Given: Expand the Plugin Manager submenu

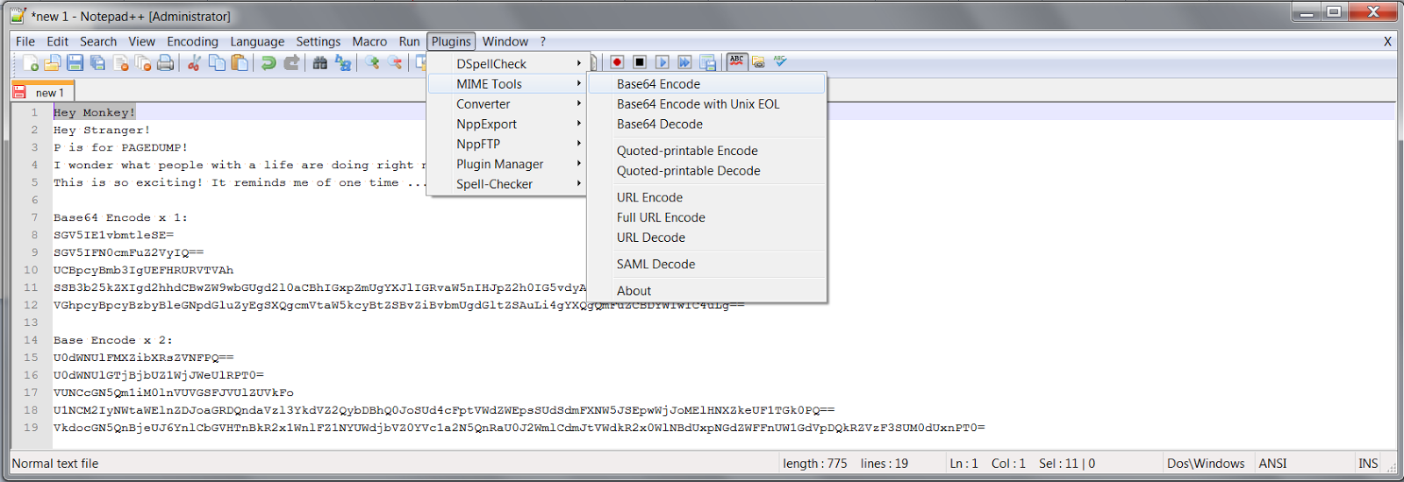Looking at the screenshot, I should point(506,165).
